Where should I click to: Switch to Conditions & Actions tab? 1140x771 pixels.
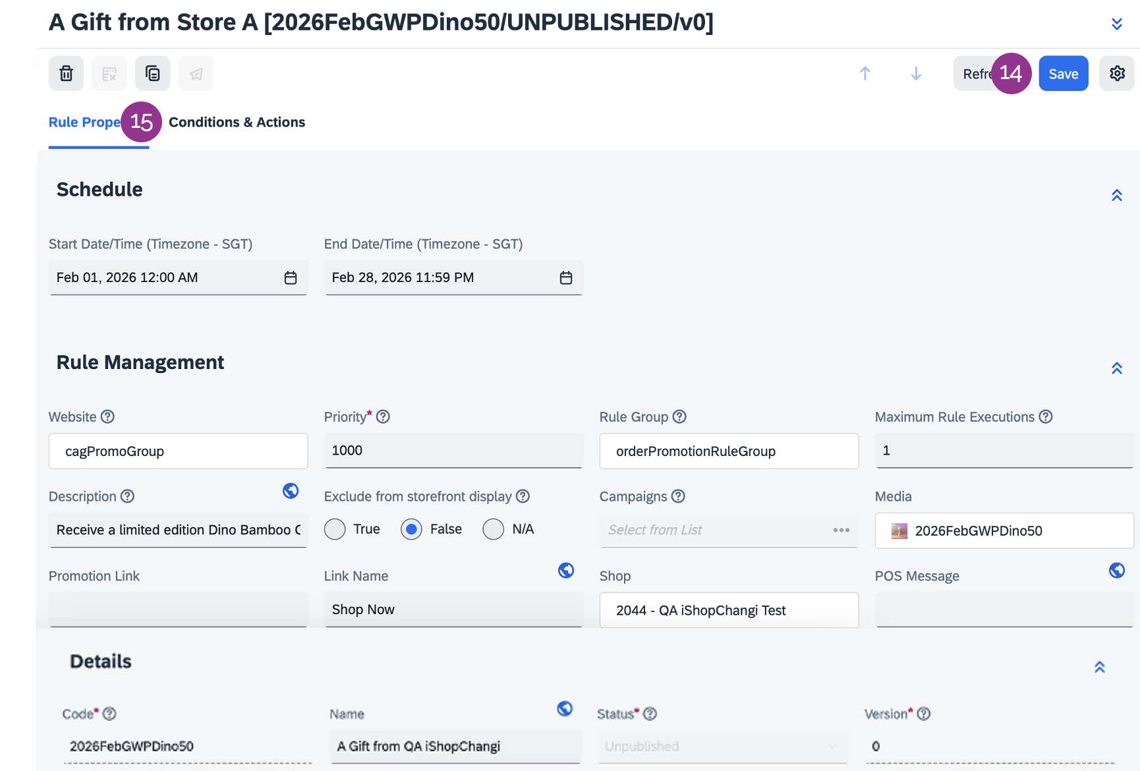[x=237, y=122]
